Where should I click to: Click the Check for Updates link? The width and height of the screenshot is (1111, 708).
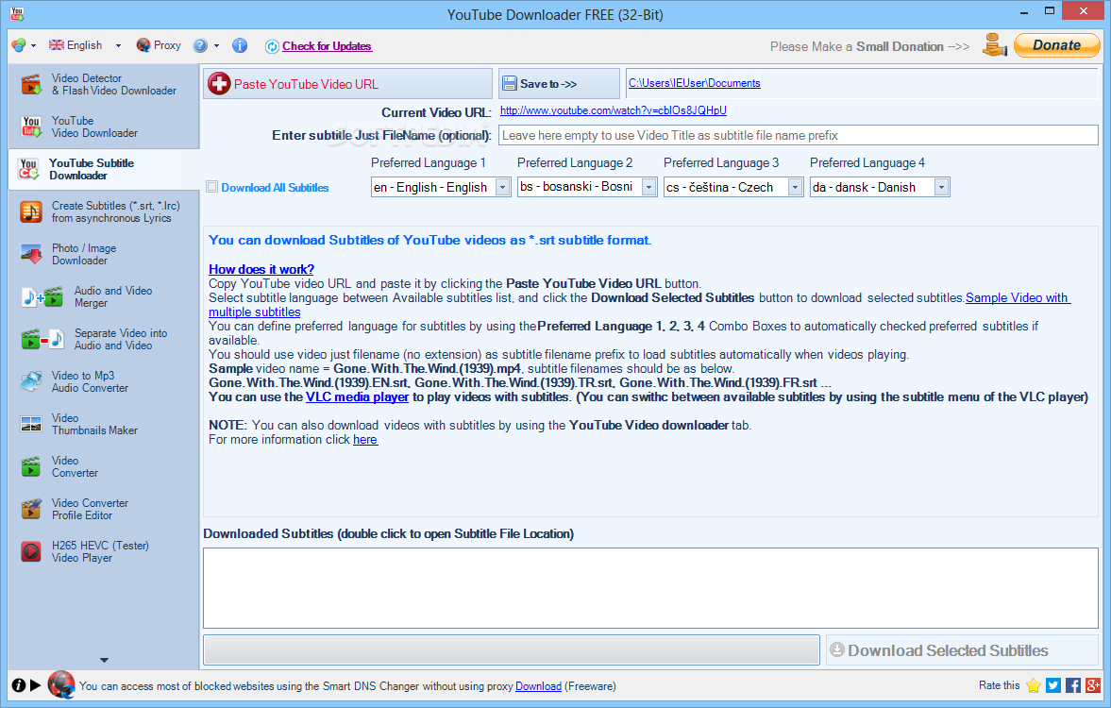tap(327, 46)
